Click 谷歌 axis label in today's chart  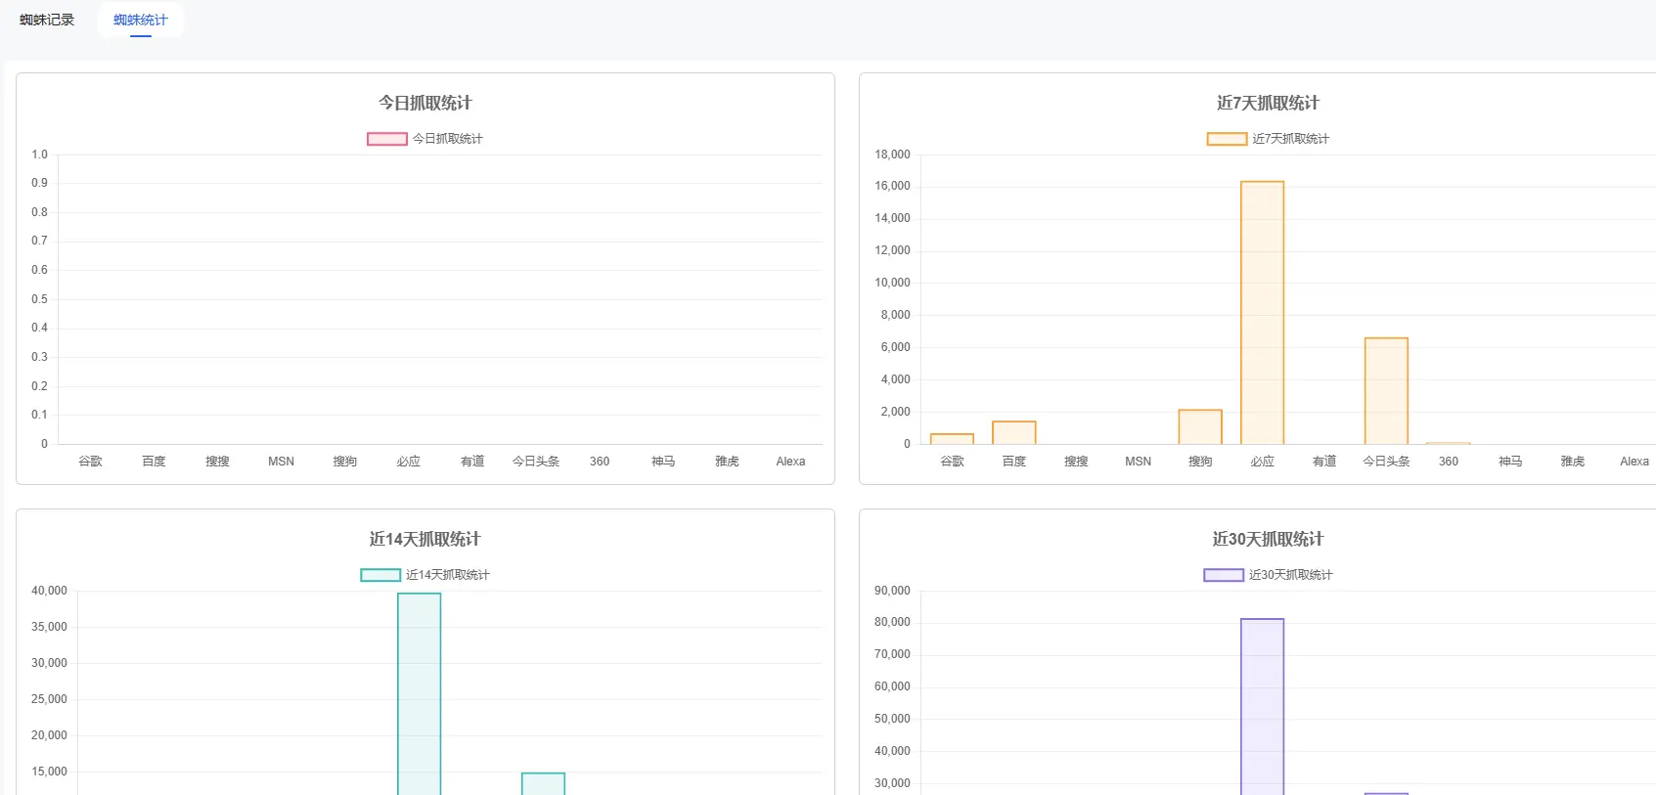[90, 462]
